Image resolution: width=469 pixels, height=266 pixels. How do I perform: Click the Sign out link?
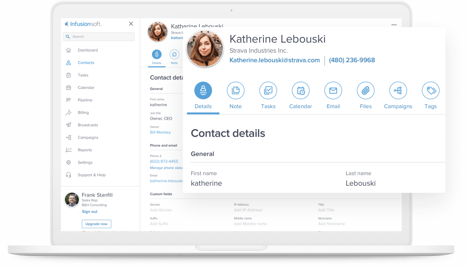[89, 211]
